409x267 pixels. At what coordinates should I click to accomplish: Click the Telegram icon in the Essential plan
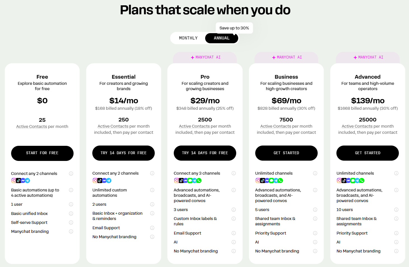pyautogui.click(x=109, y=181)
